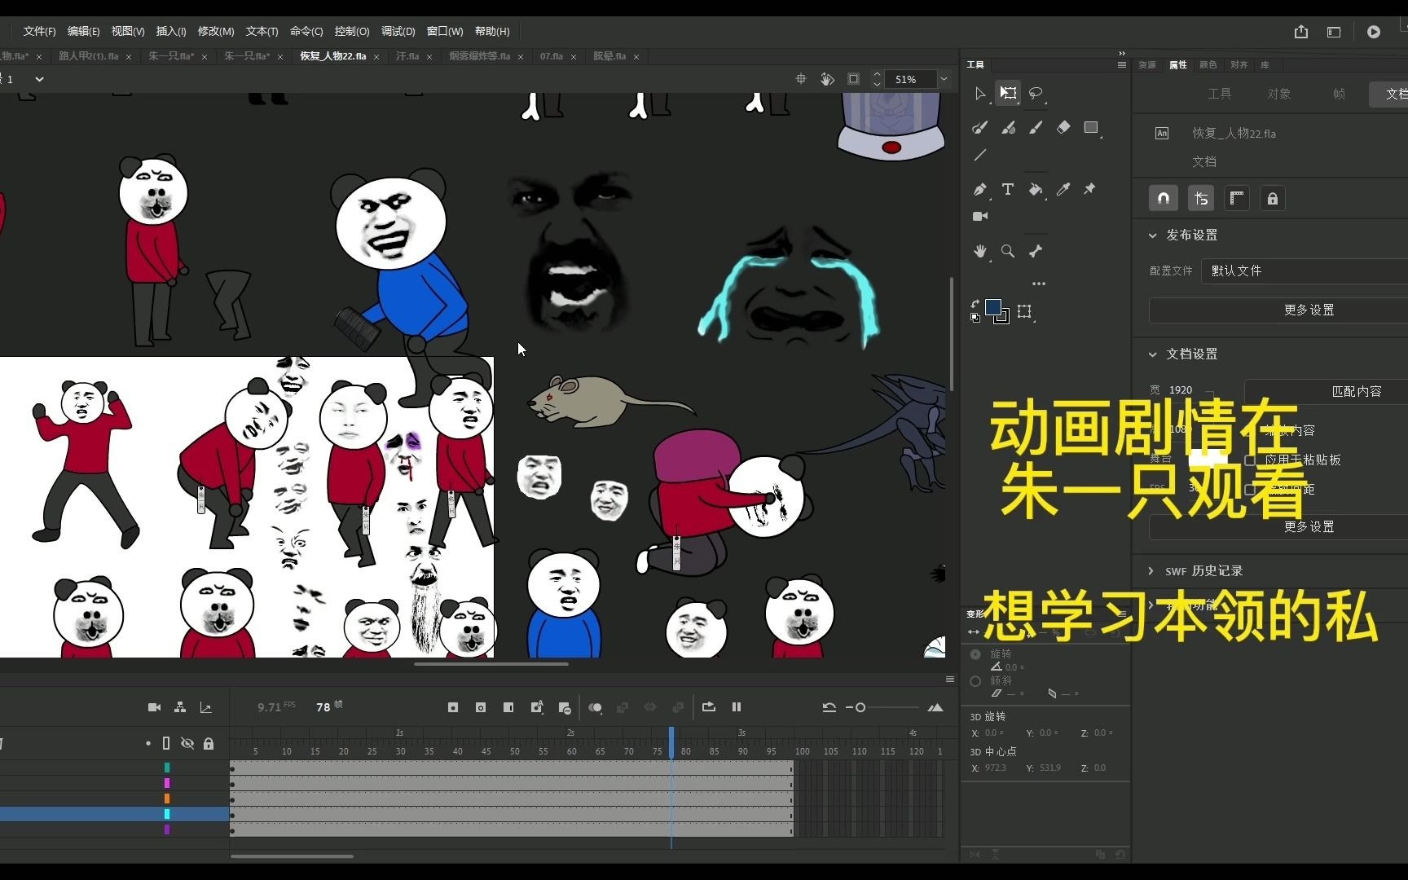The image size is (1408, 880).
Task: Switch to the 烟雾爆炸等.fla tab
Action: click(479, 56)
